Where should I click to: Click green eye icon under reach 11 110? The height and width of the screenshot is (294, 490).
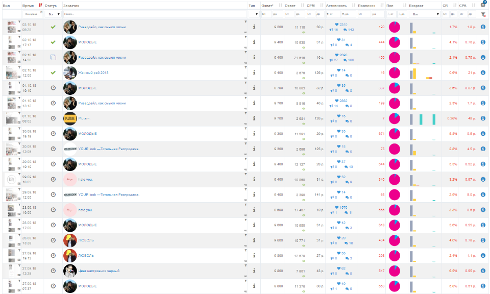[303, 32]
